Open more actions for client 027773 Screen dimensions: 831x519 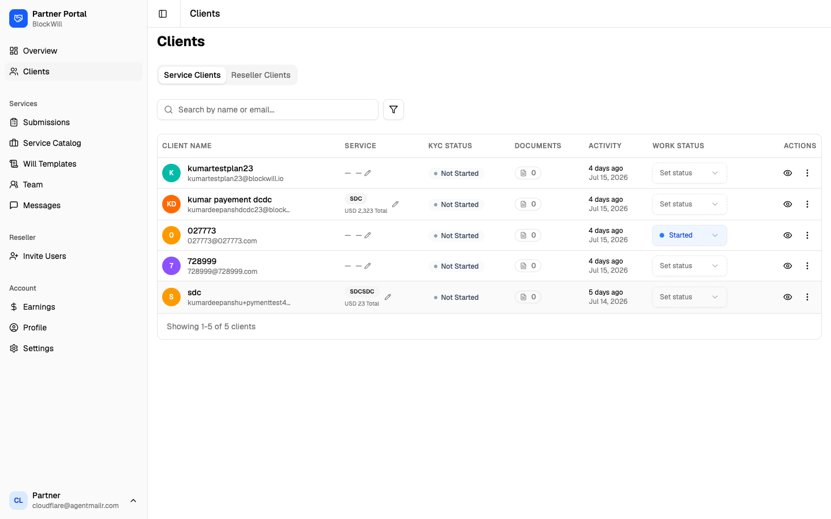pos(807,235)
